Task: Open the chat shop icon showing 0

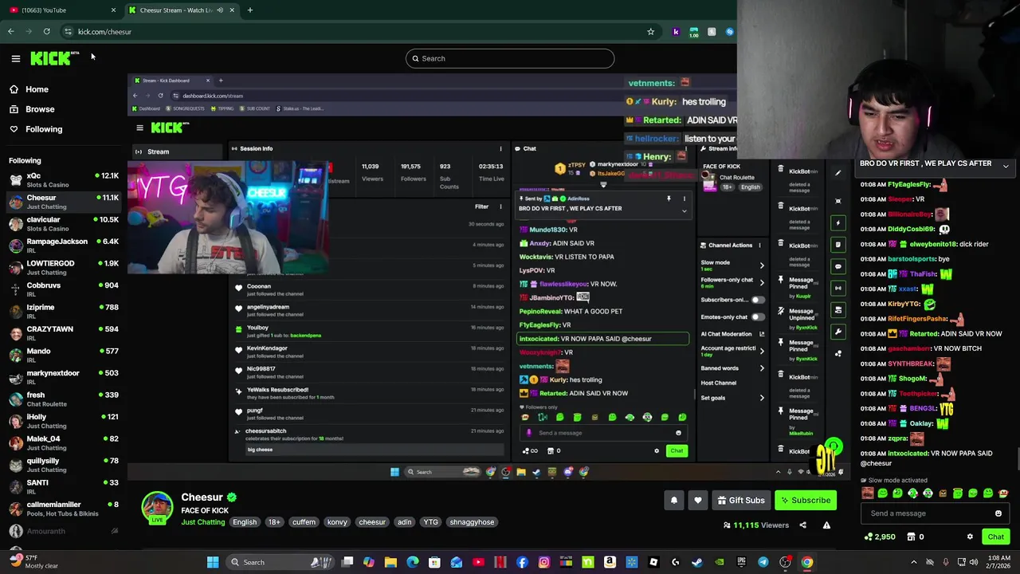Action: pos(916,537)
